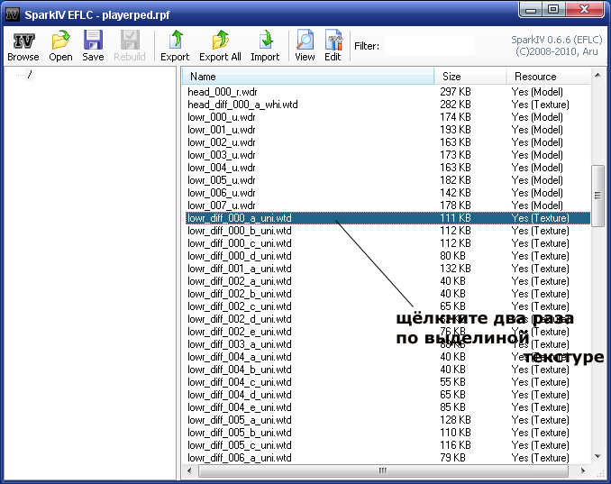Image resolution: width=611 pixels, height=484 pixels.
Task: Click the horizontal scrollbar thumb
Action: tap(382, 470)
